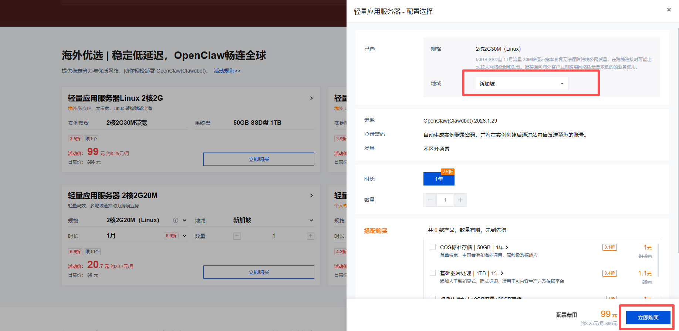Open the 地域 dropdown on the 2核2G20M card

tap(311, 220)
